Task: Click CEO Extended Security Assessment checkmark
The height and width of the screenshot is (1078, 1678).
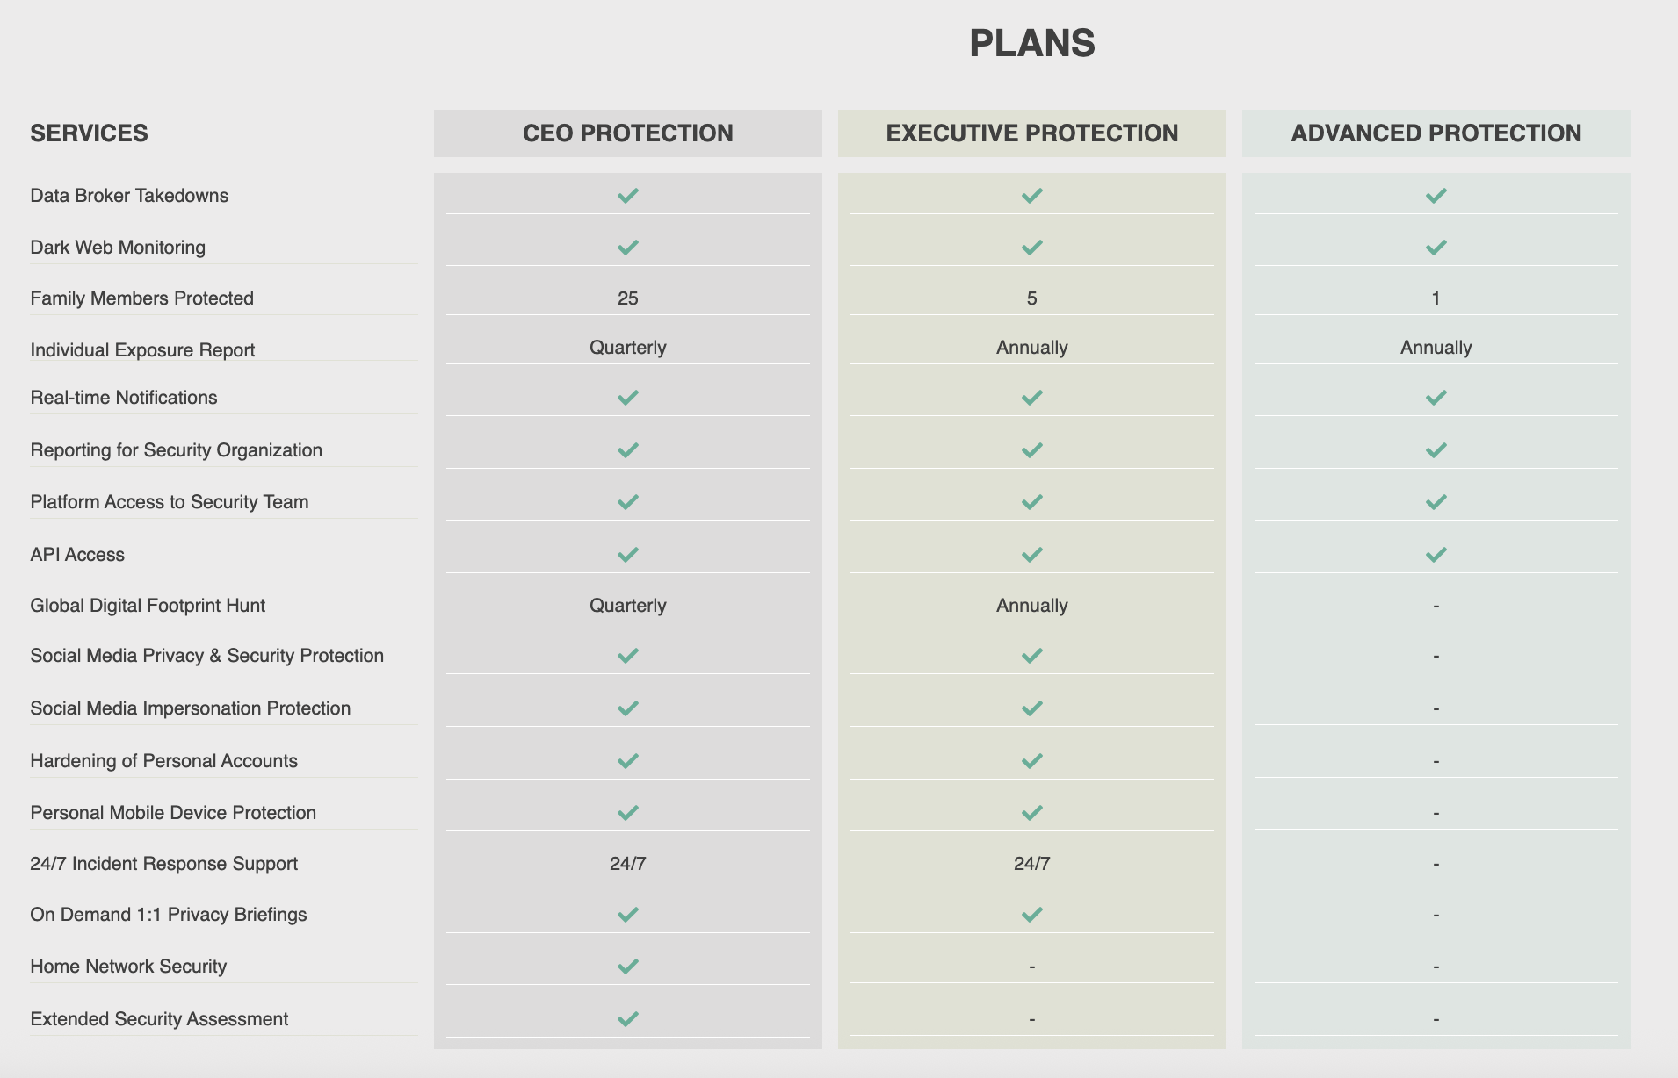Action: pos(627,1019)
